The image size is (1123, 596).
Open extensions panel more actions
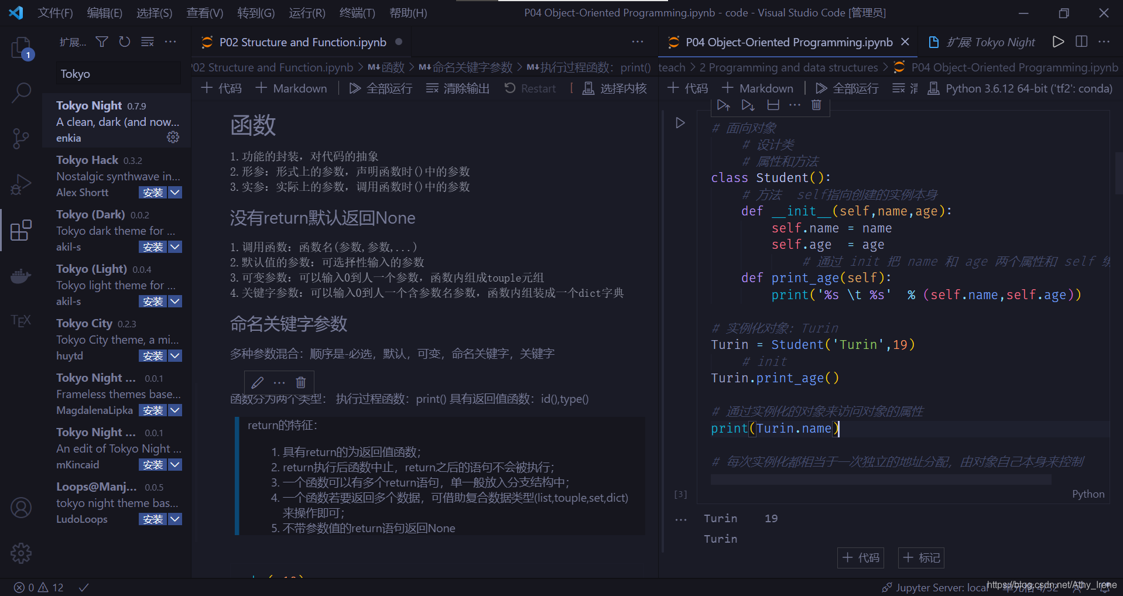tap(170, 42)
